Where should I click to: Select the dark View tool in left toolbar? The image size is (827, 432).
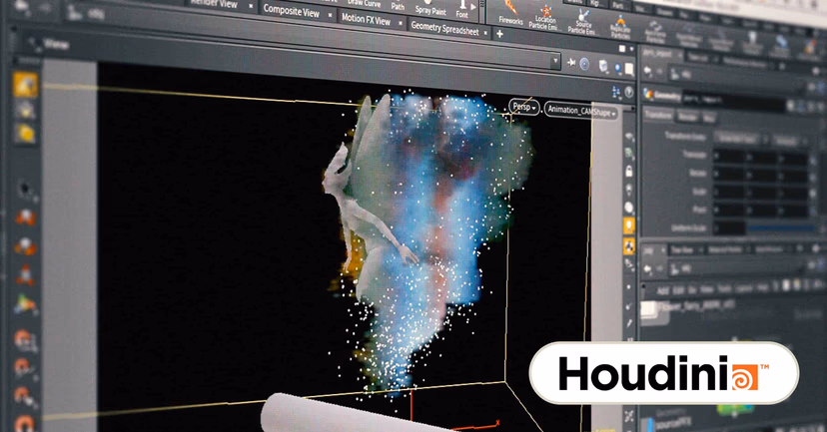25,189
